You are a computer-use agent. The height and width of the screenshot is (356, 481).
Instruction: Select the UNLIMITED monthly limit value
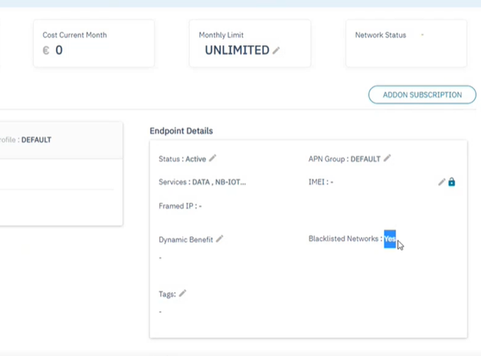click(x=237, y=51)
